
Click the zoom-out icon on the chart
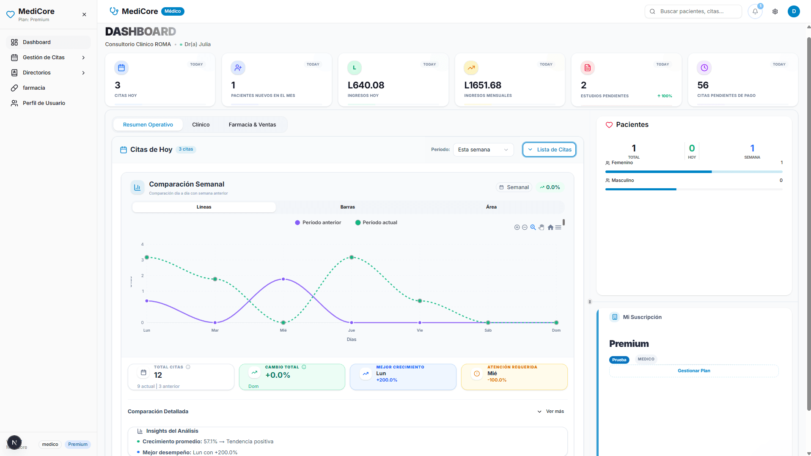coord(525,227)
